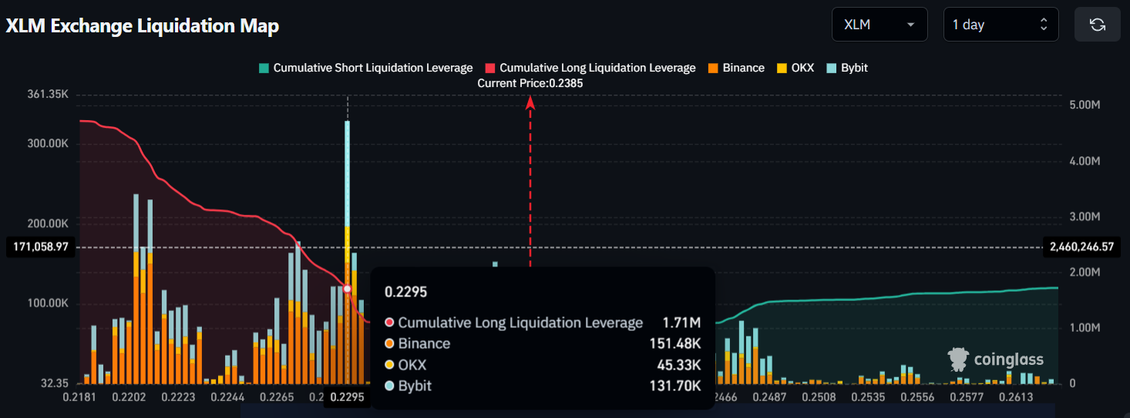Toggle the Bybit legend series

coord(846,68)
